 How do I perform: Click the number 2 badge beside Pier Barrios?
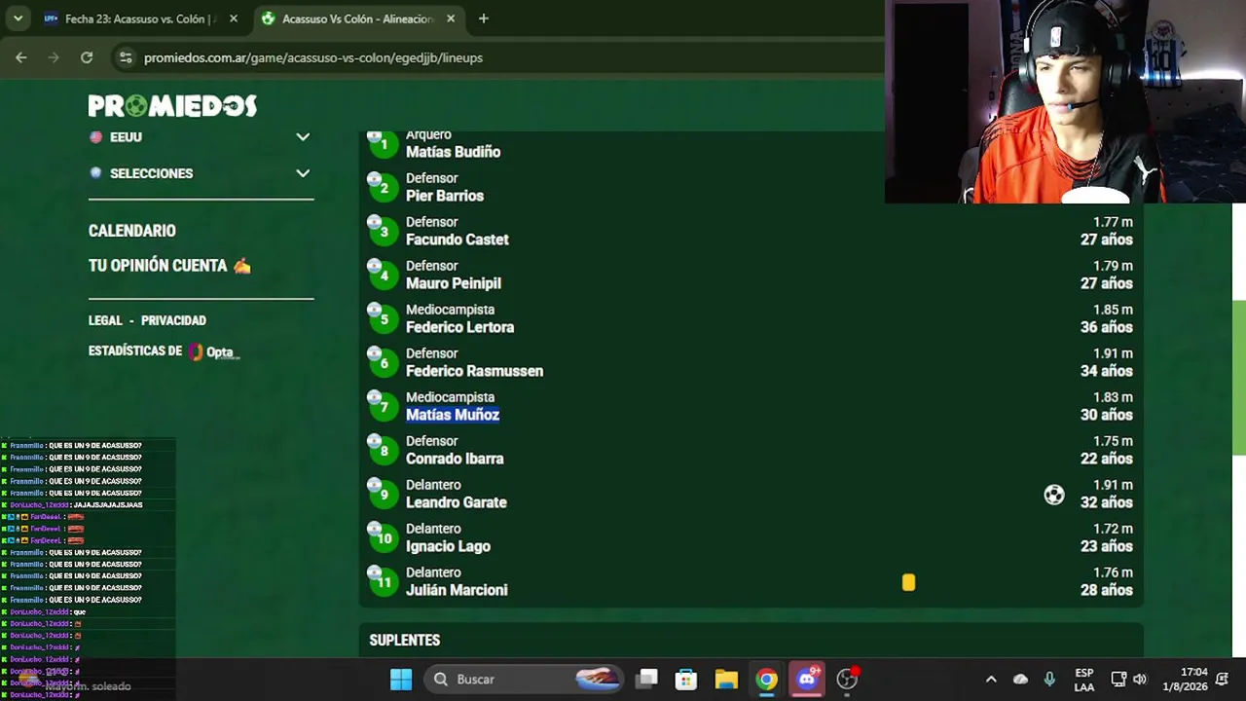point(384,188)
